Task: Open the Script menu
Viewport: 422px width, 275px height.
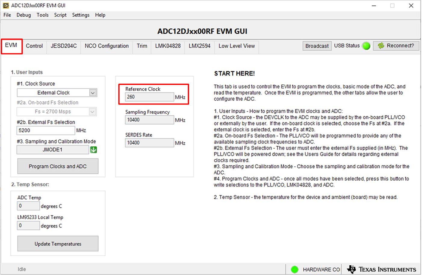Action: tap(60, 15)
